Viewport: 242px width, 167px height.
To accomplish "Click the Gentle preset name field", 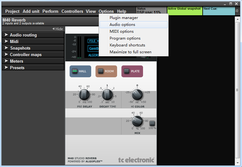I will click(93, 49).
